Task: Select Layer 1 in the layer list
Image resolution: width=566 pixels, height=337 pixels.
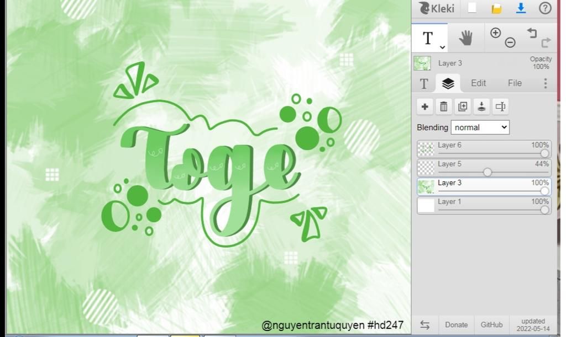Action: coord(484,206)
